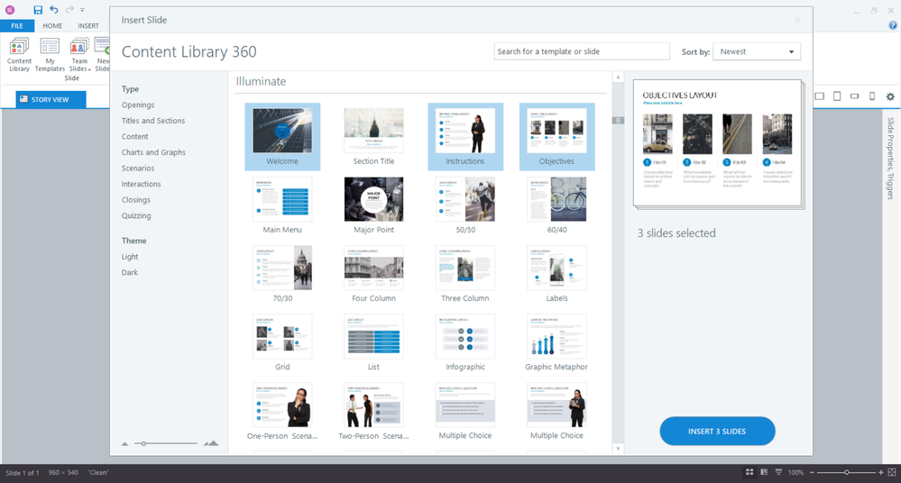Click the INSERT 3 SLIDES button
Screen dimensions: 901x483
pyautogui.click(x=717, y=432)
